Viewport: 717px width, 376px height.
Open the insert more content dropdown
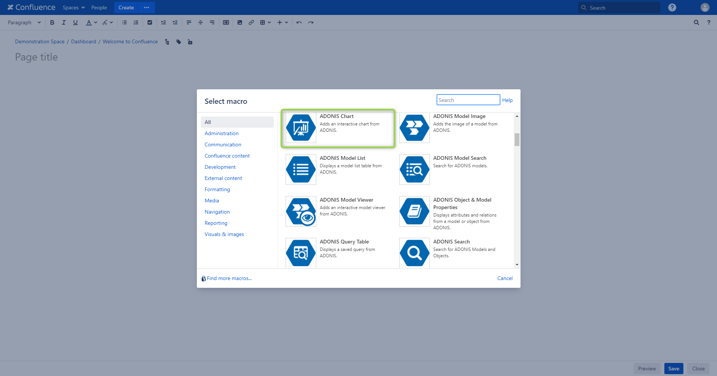283,22
